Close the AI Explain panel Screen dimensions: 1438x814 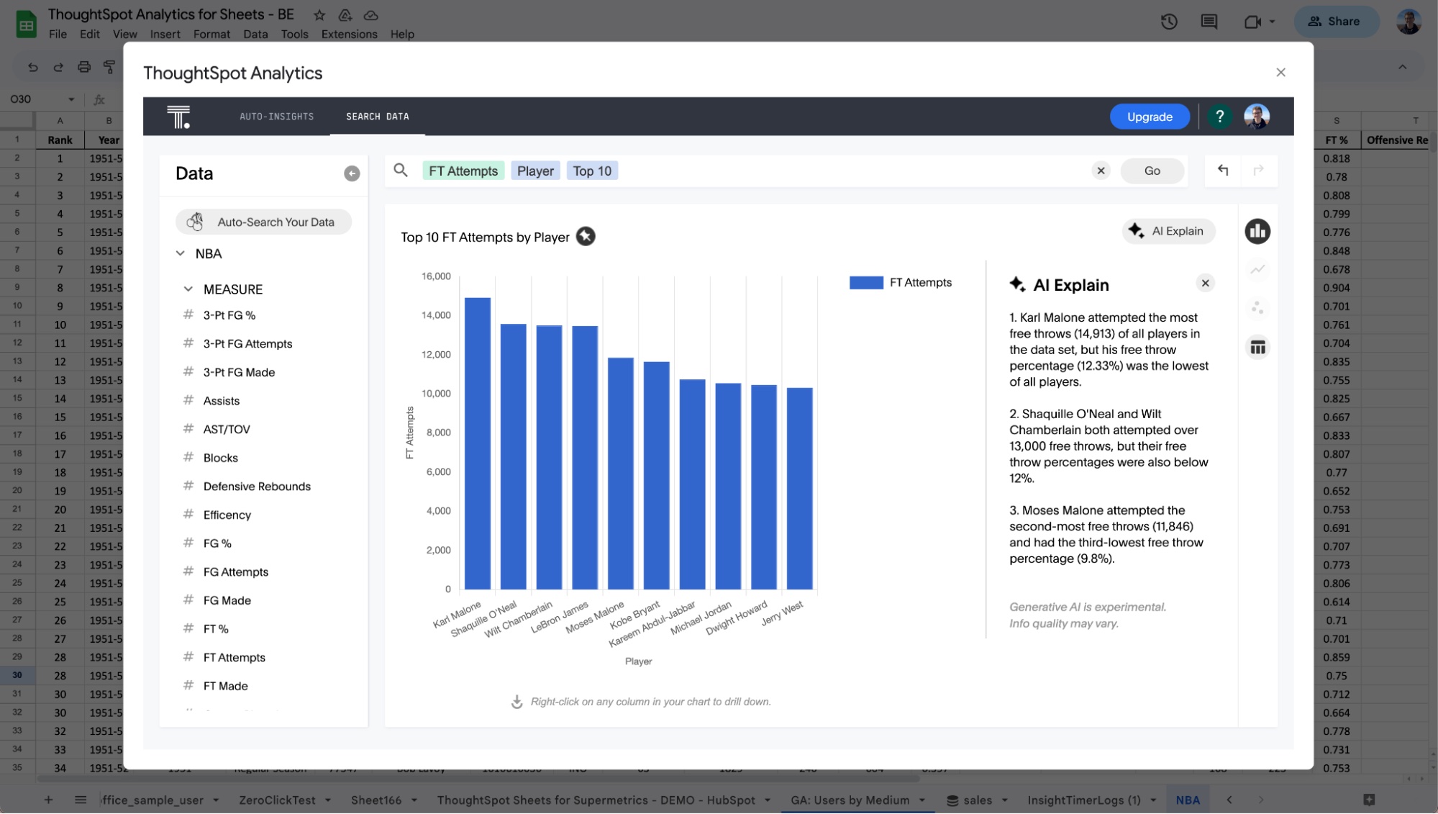pos(1205,284)
